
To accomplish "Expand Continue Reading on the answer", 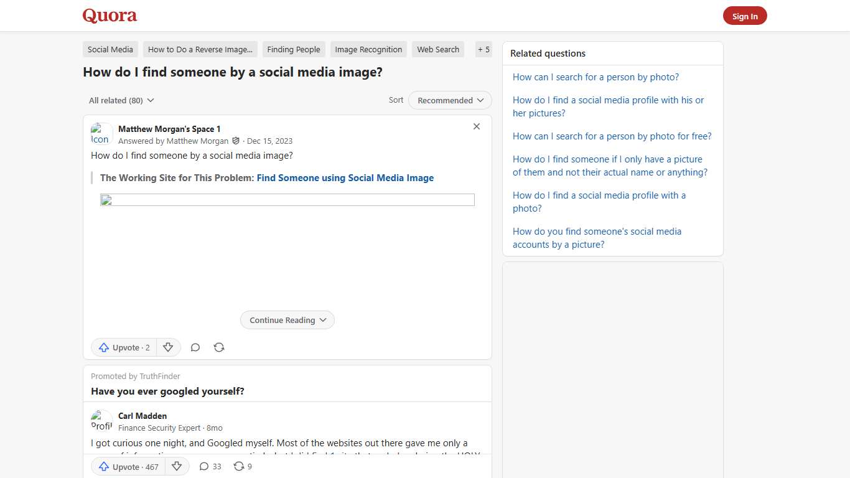I will tap(287, 320).
